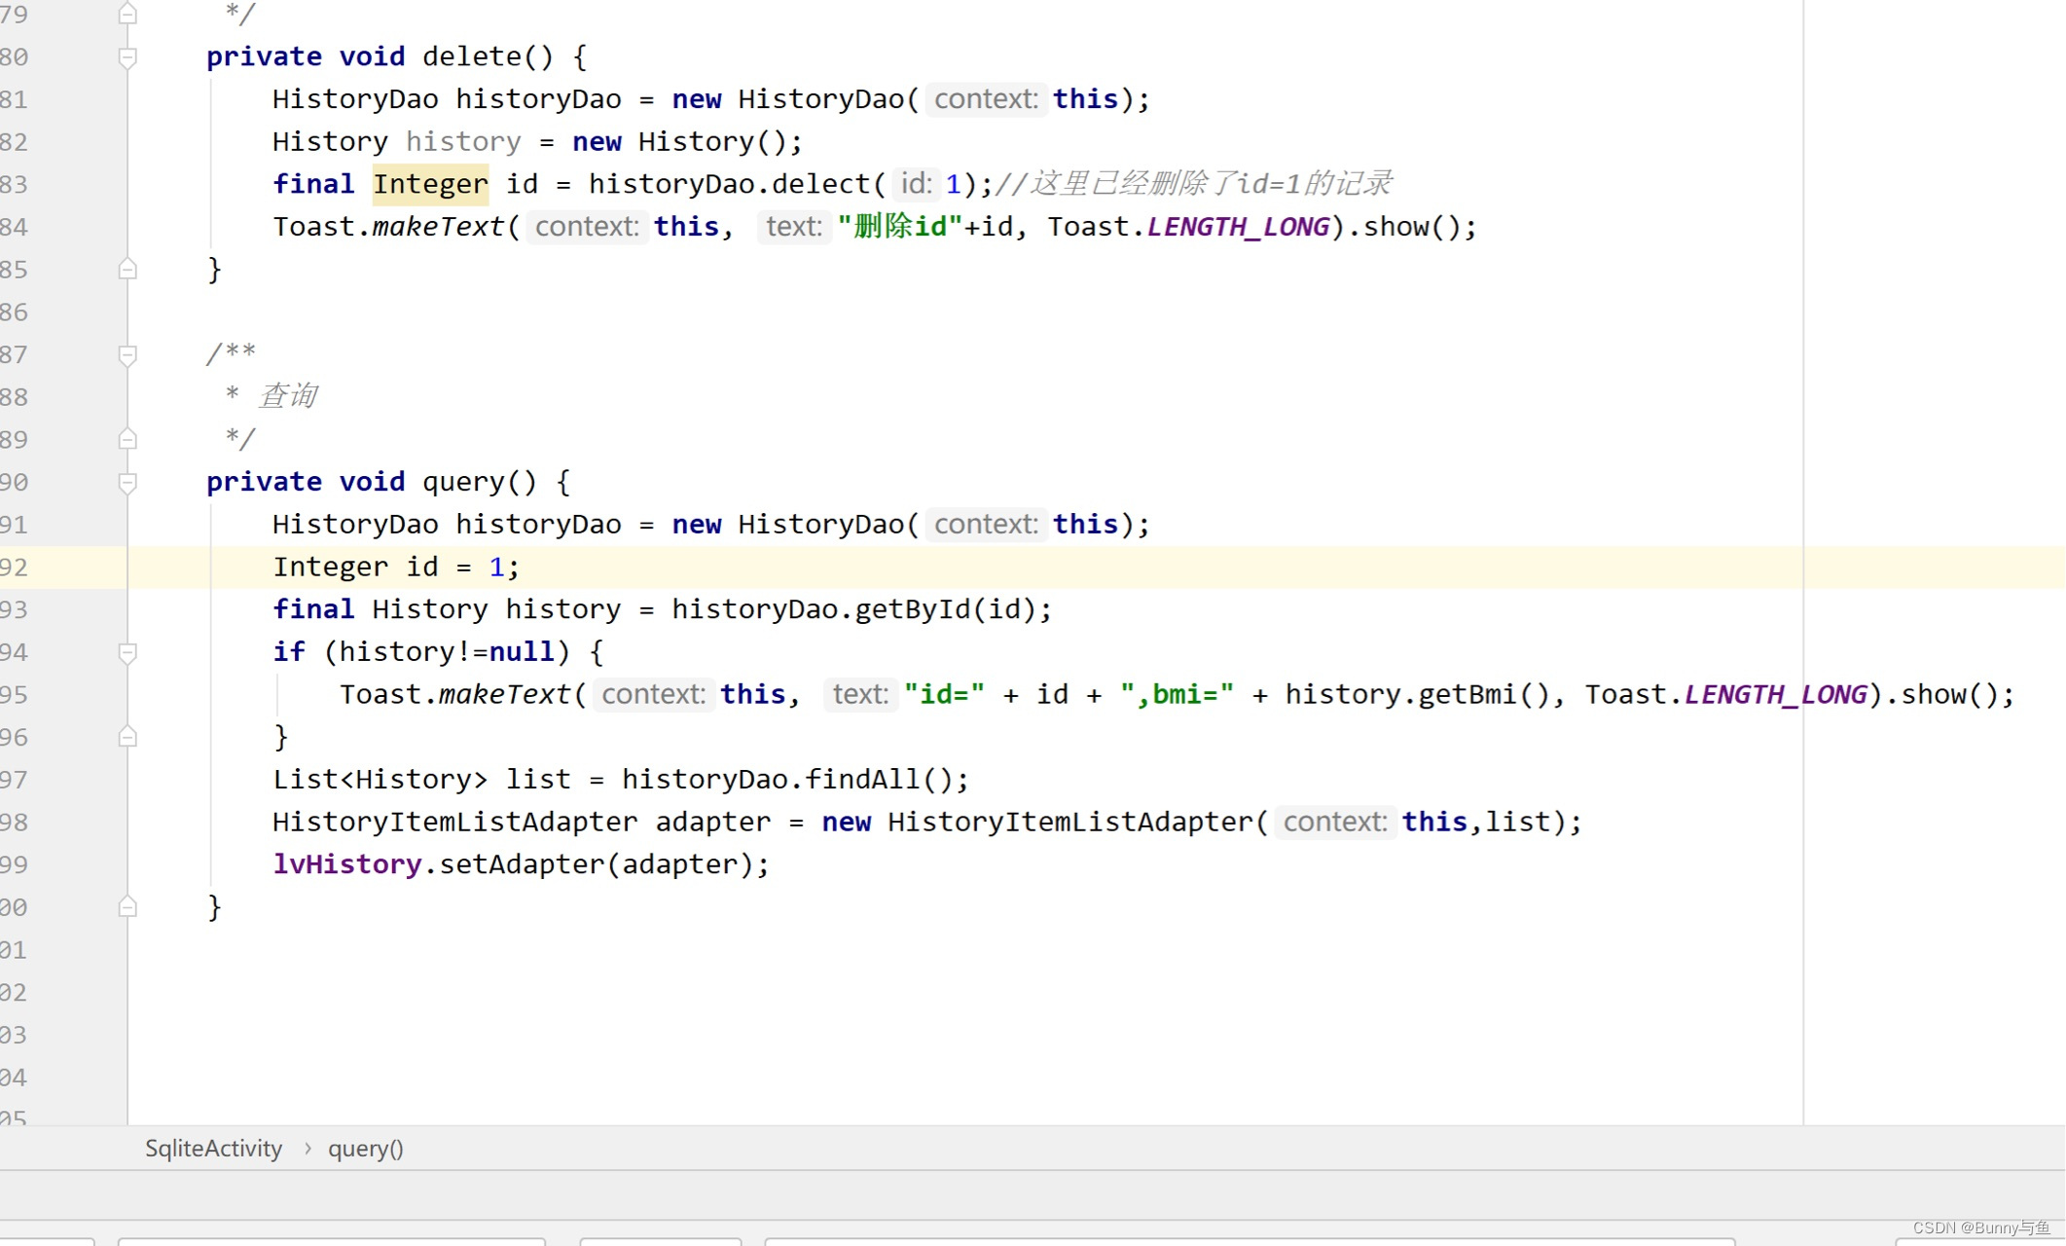Click the fold-end marker at line 100
The height and width of the screenshot is (1246, 2066).
coord(127,906)
